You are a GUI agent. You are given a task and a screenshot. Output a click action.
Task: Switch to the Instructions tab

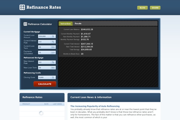(x=66, y=24)
